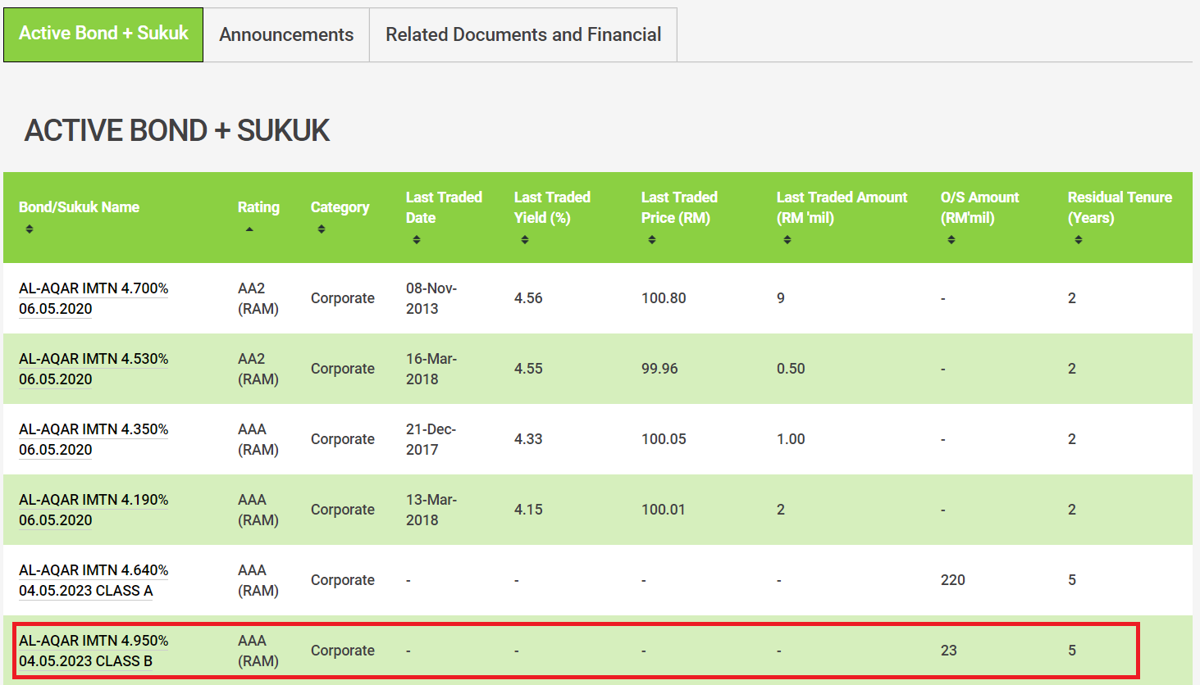
Task: Click O/S Amount (RM'mil) header text
Action: click(x=979, y=207)
